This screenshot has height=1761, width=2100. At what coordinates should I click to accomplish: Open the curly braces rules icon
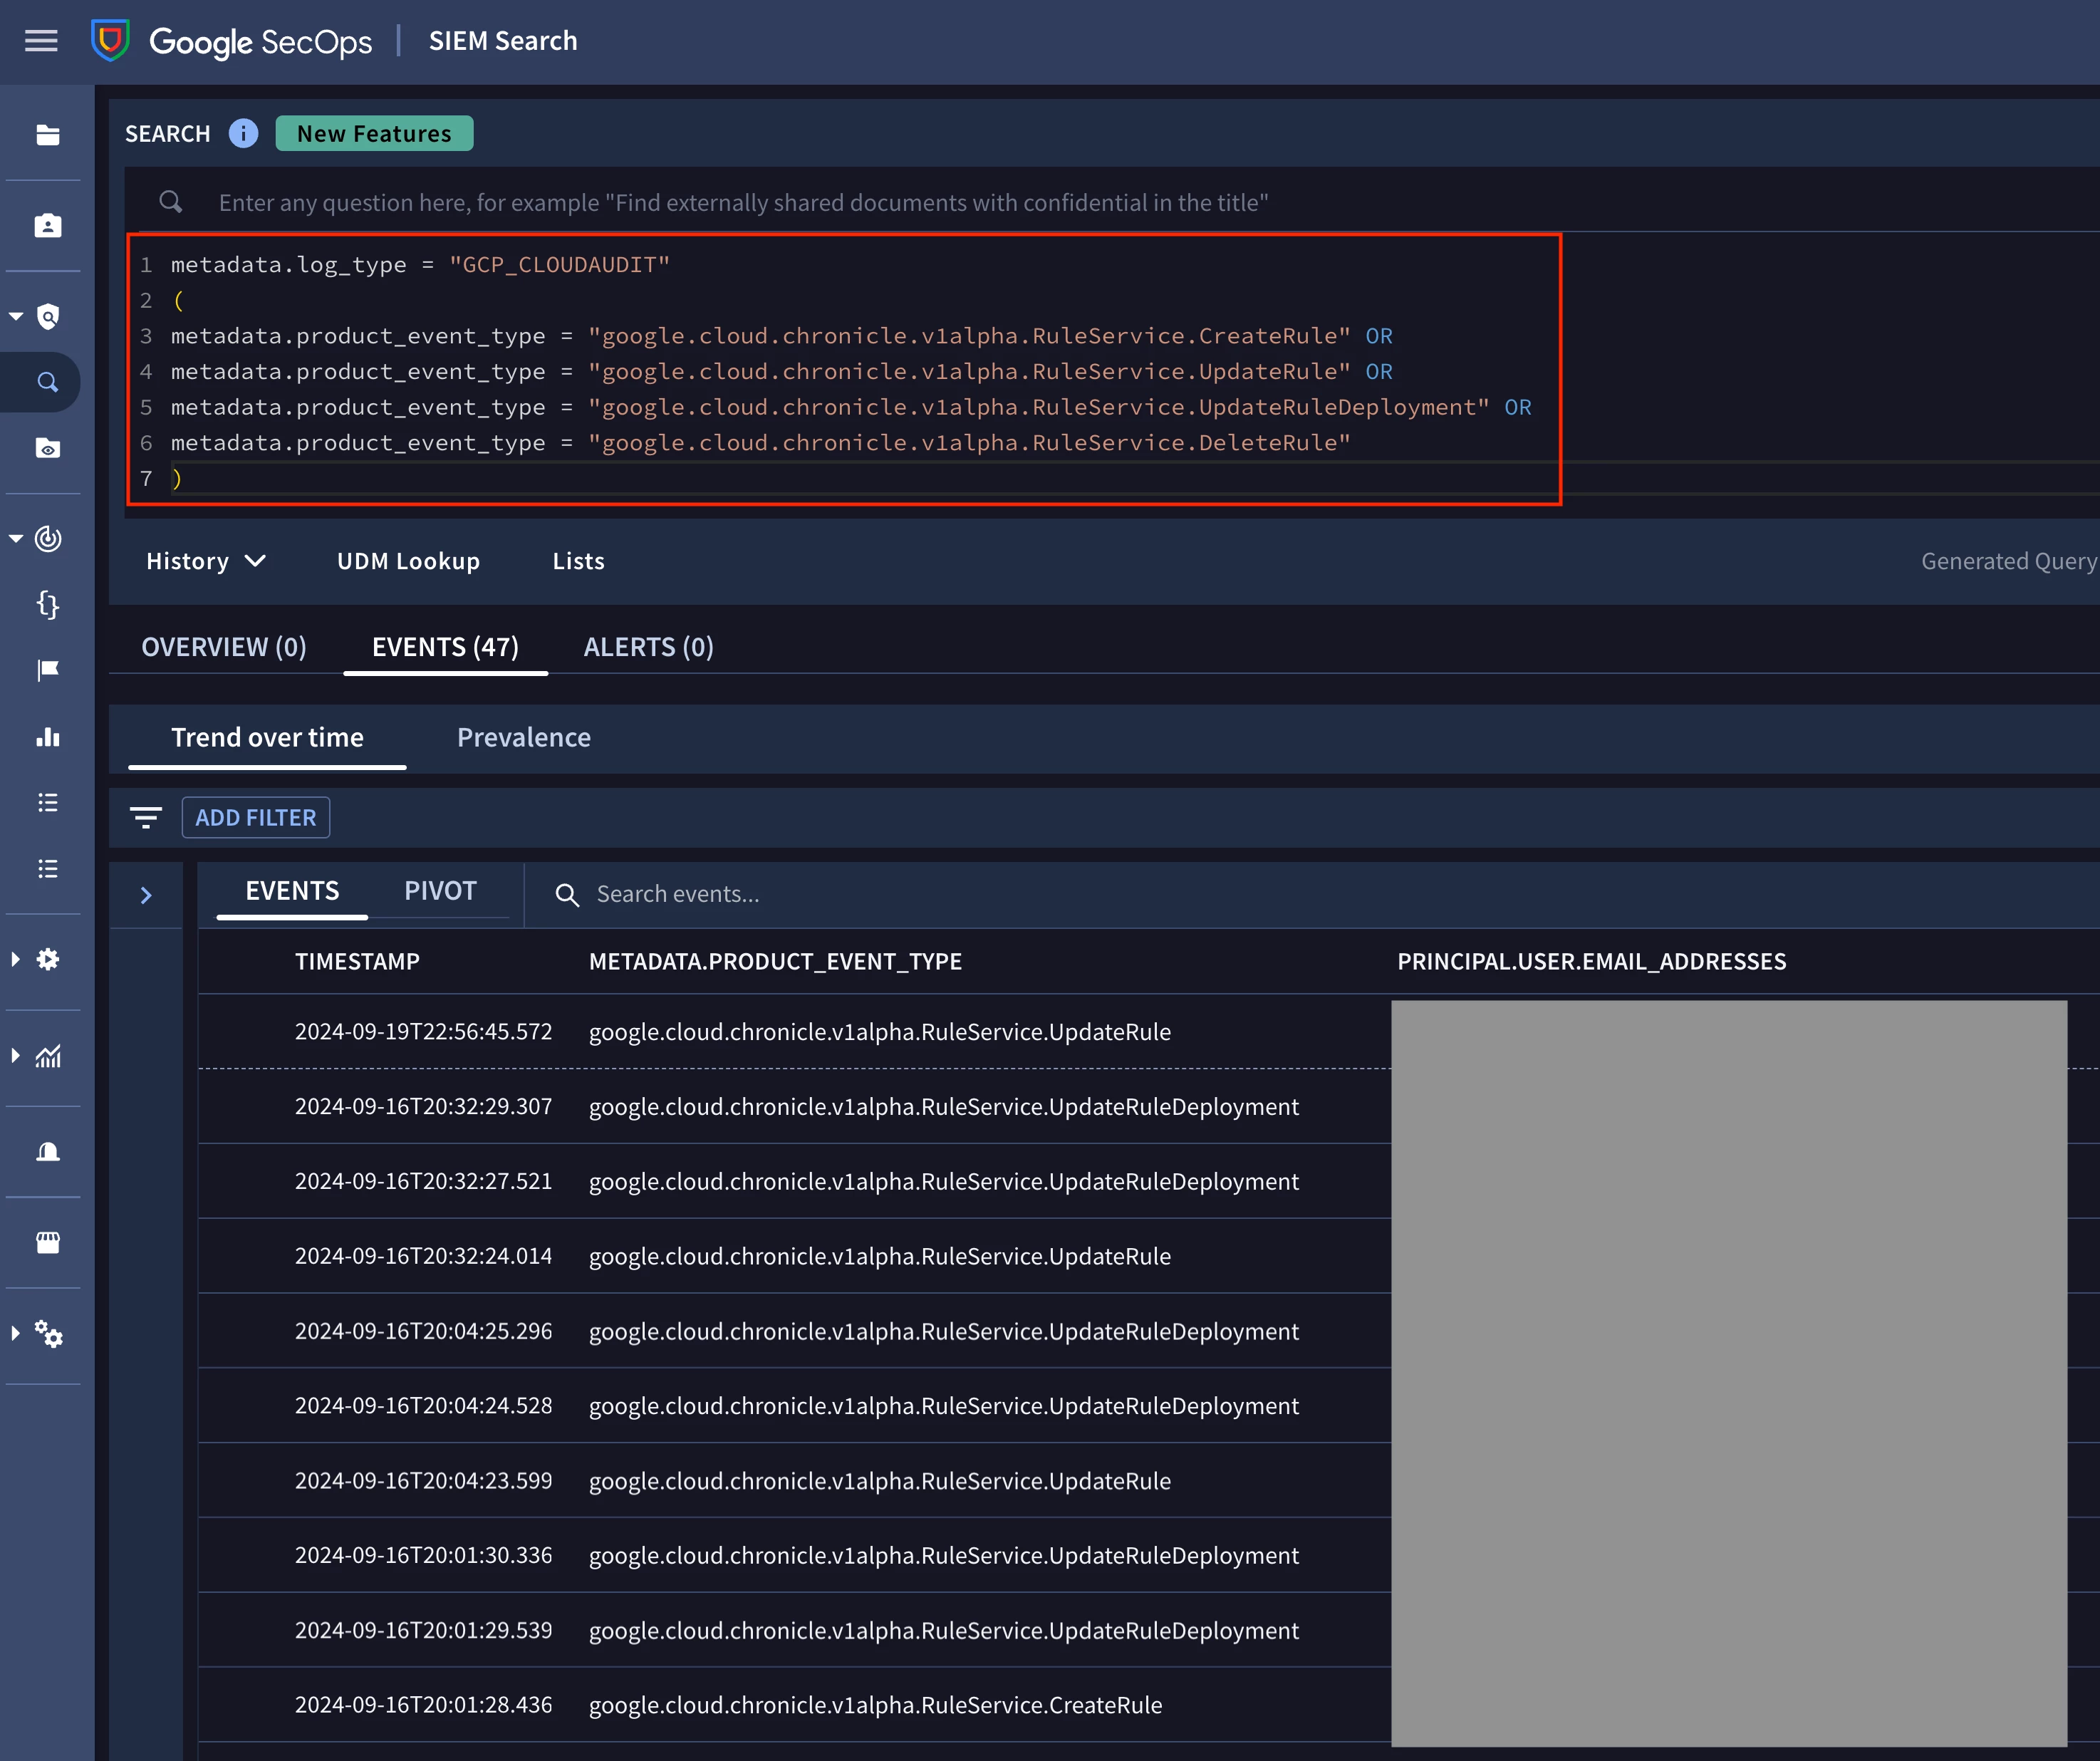[48, 604]
